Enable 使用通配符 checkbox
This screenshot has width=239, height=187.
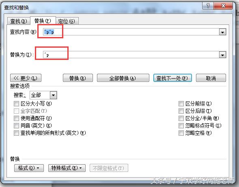pyautogui.click(x=16, y=118)
